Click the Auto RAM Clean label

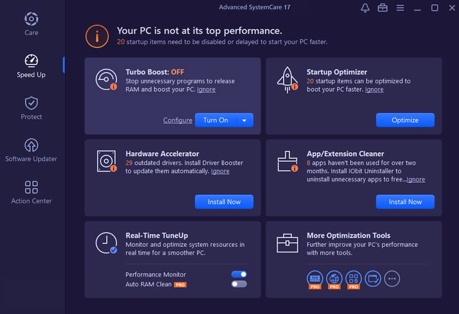point(149,284)
